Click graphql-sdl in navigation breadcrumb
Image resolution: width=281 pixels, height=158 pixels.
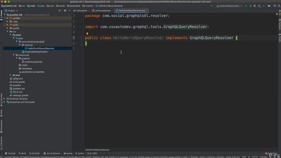[9, 6]
